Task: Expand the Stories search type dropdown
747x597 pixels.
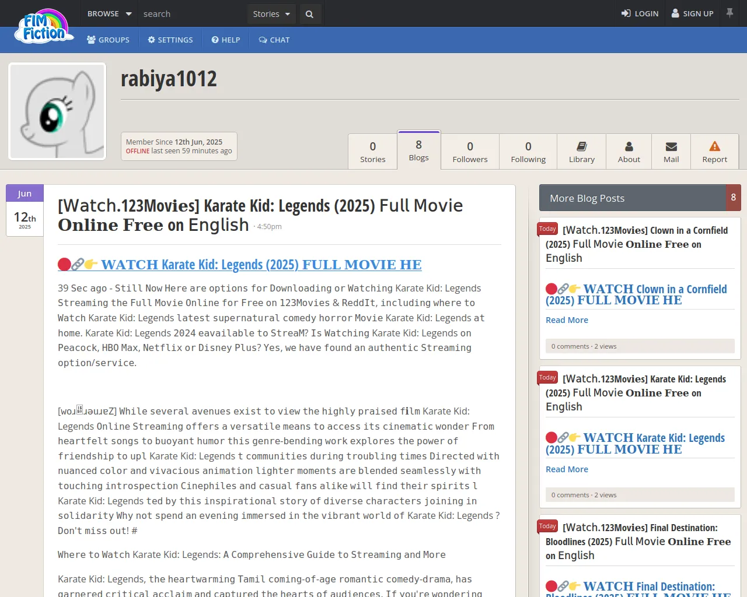Action: (x=271, y=14)
